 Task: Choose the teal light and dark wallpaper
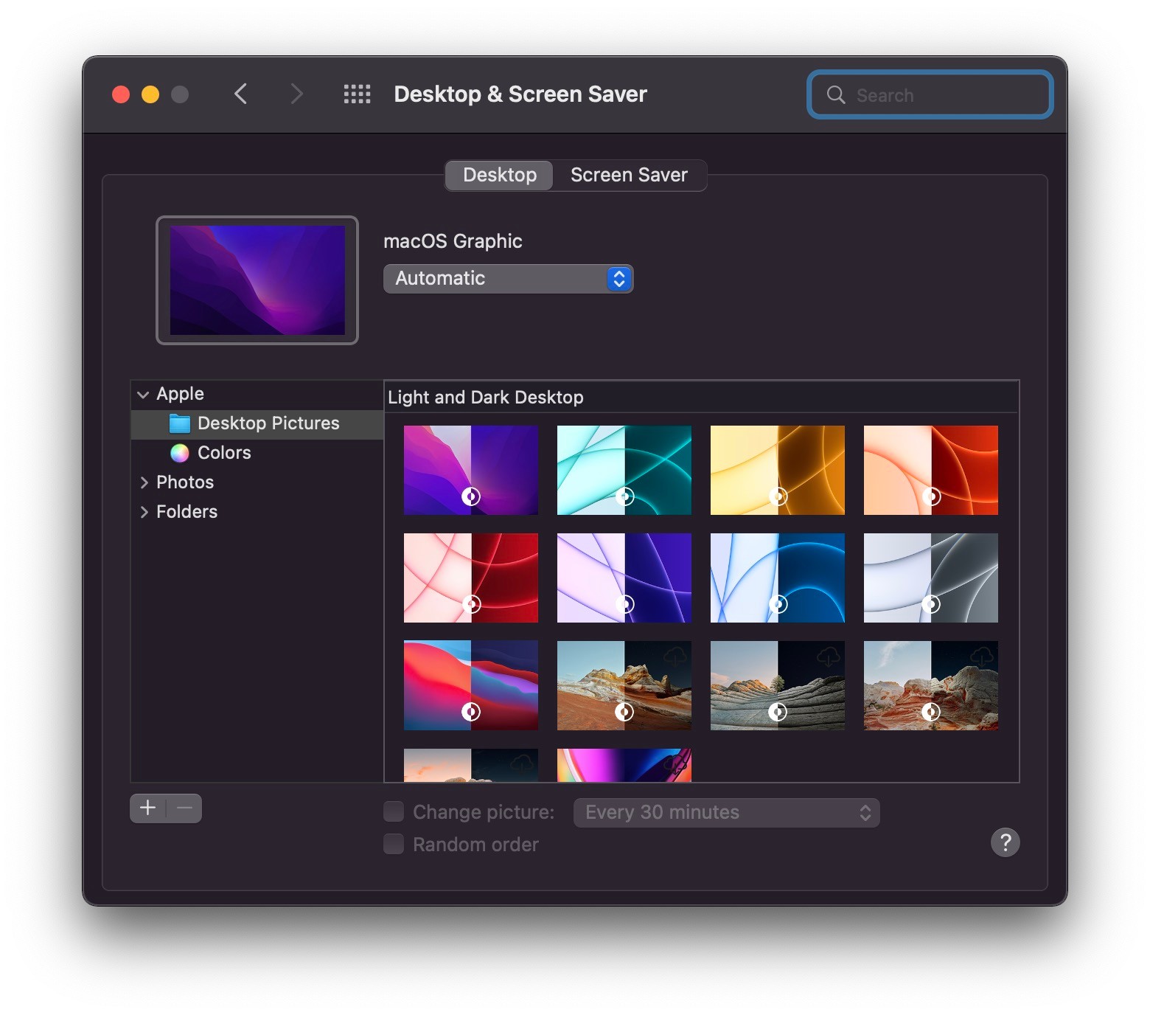tap(624, 470)
